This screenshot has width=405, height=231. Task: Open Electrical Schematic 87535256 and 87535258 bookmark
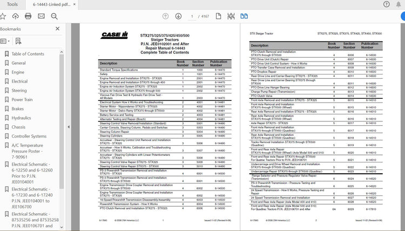35,220
